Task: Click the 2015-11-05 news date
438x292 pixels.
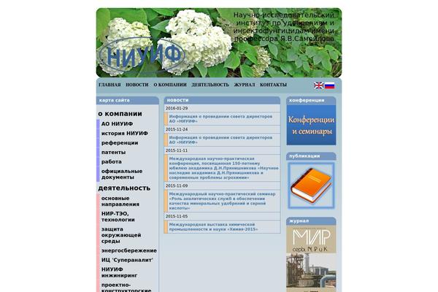Action: tap(177, 216)
